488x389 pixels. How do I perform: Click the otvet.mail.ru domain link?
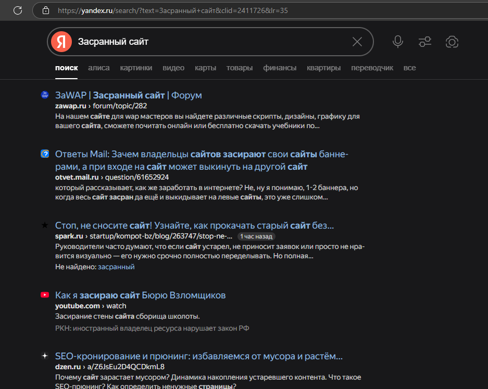(77, 177)
